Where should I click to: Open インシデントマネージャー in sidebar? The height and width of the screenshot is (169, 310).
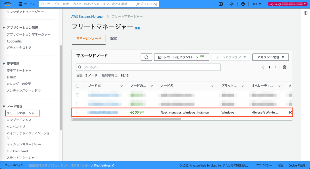[25, 12]
